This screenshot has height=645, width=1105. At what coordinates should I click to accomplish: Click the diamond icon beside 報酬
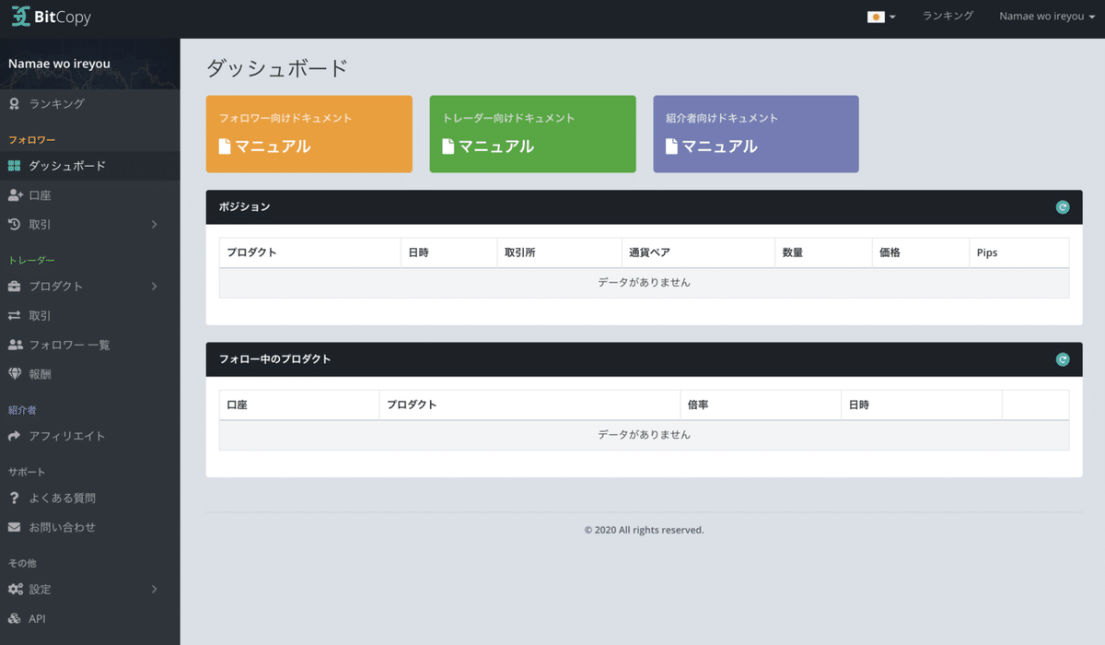click(x=14, y=375)
